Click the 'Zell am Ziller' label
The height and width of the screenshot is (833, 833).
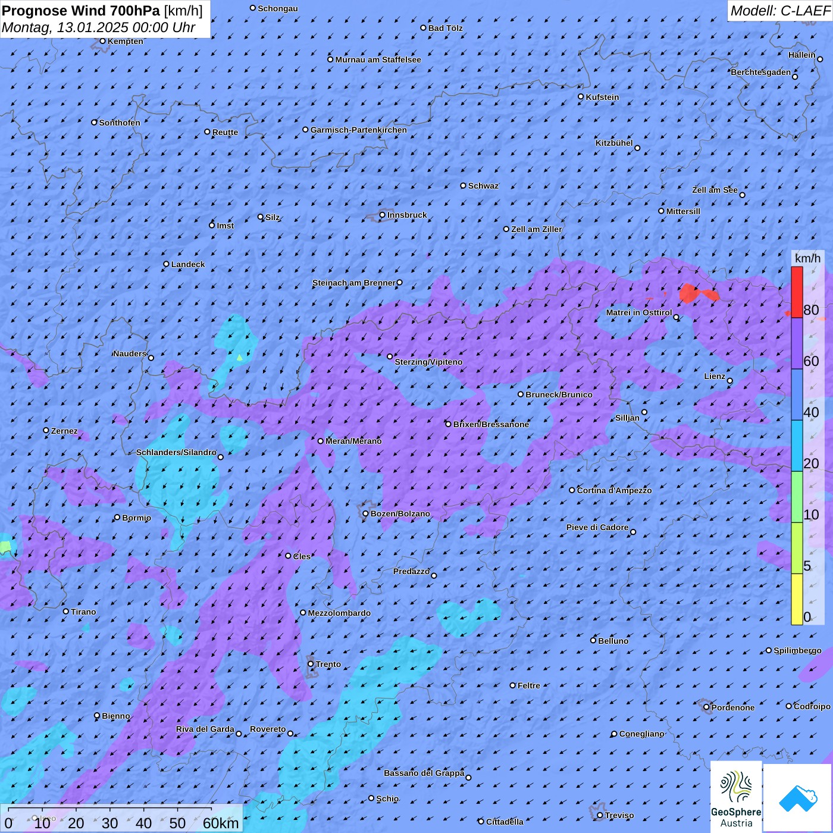click(x=537, y=229)
